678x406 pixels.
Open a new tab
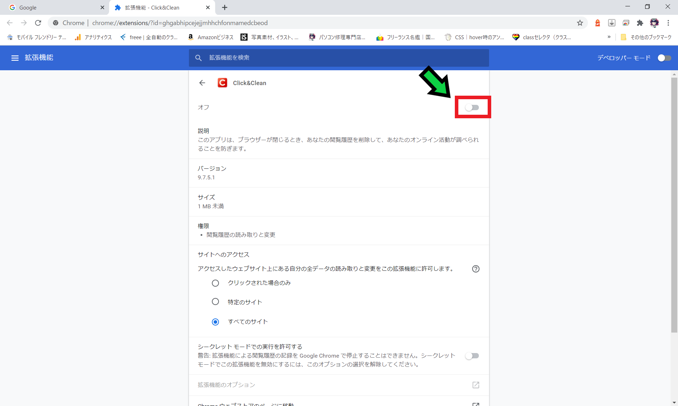pos(225,7)
